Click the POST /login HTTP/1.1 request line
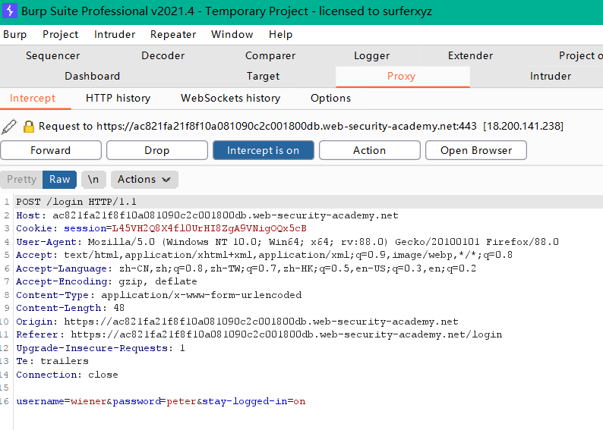The width and height of the screenshot is (603, 430). 76,202
